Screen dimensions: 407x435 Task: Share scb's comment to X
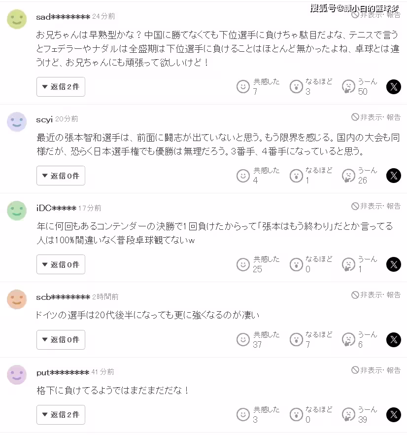click(394, 339)
